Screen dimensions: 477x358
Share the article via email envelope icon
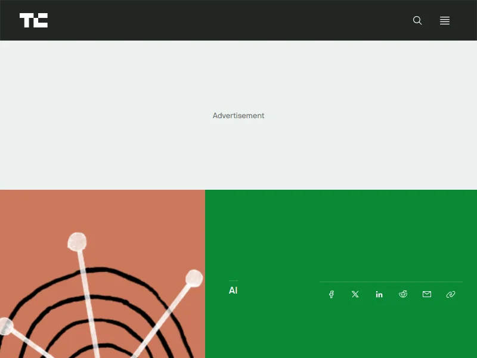(x=427, y=294)
